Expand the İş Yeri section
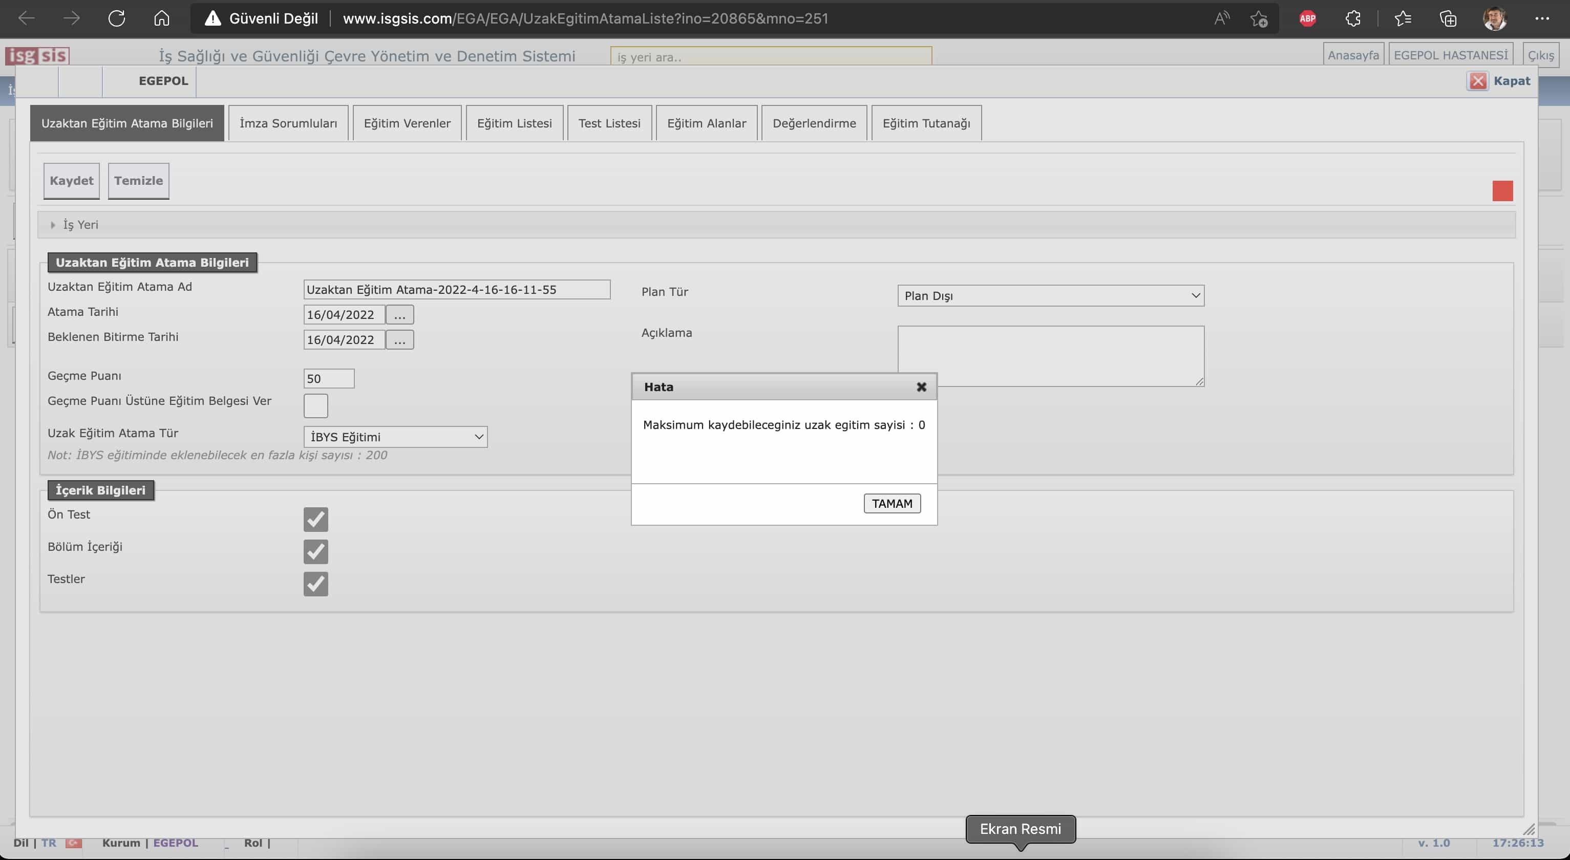 pos(74,225)
